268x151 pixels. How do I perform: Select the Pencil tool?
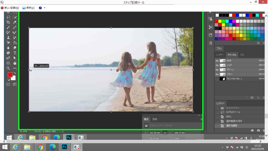click(15, 27)
